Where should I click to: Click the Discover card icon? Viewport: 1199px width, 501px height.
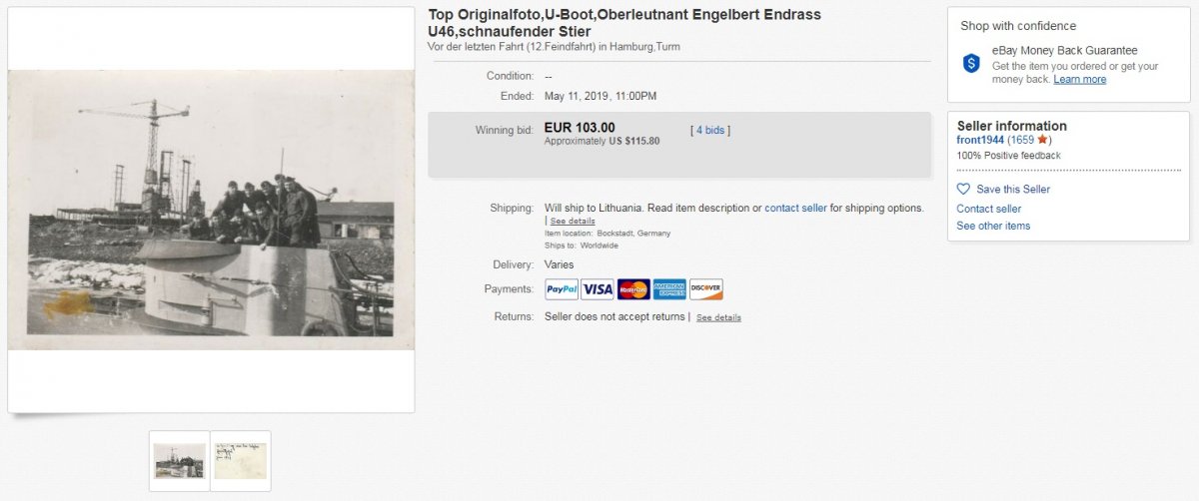[x=705, y=289]
